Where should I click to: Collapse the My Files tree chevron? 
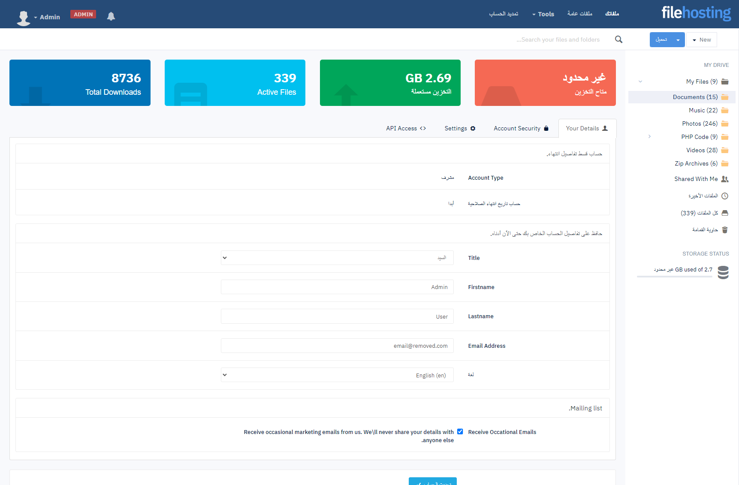click(x=640, y=81)
